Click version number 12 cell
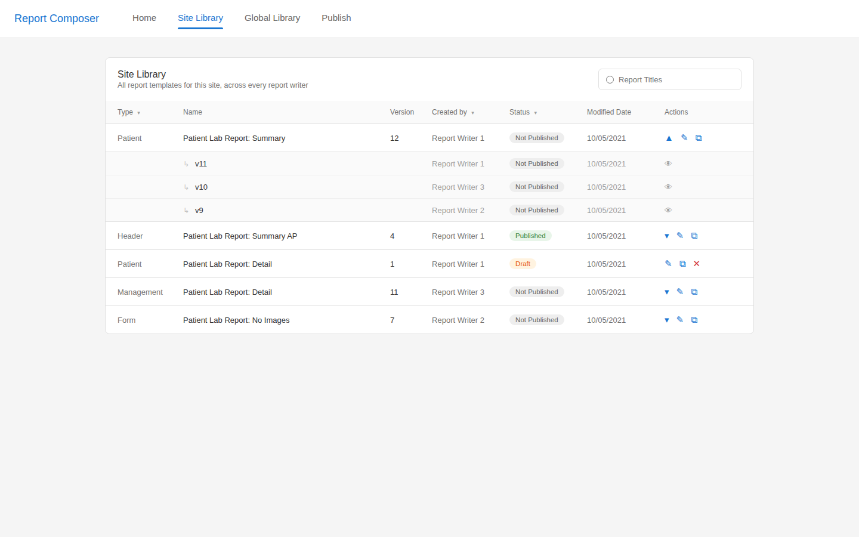Image resolution: width=859 pixels, height=537 pixels. (394, 138)
